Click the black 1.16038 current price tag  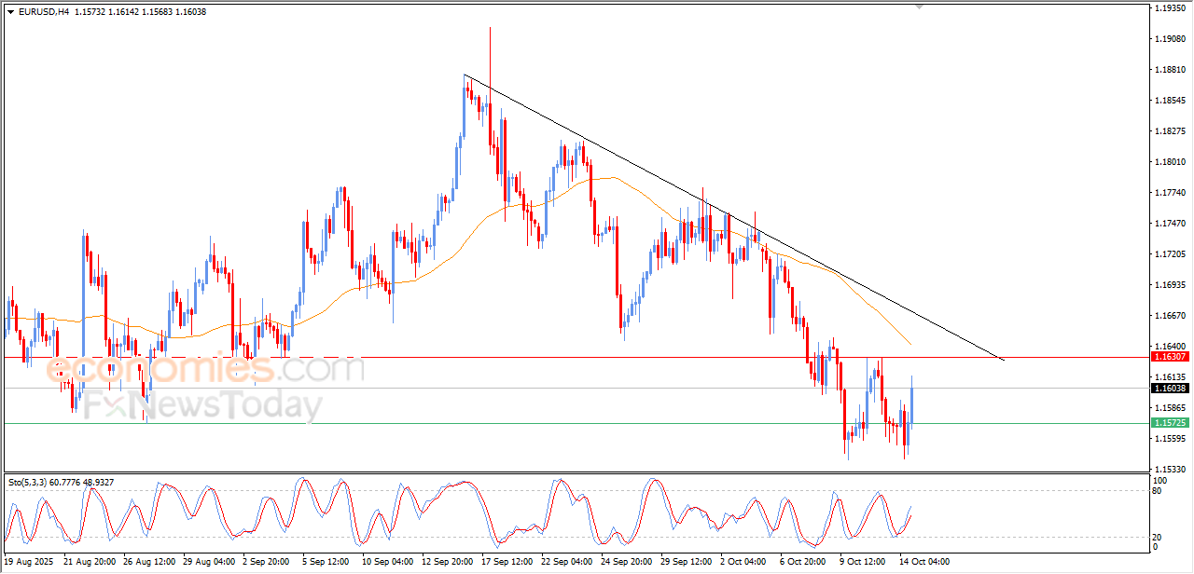click(1170, 389)
